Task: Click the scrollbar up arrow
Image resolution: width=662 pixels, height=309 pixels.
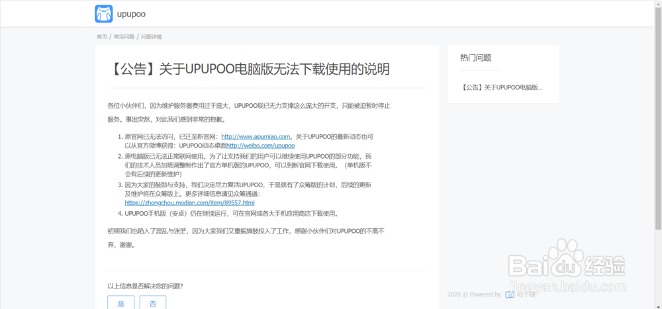Action: (x=658, y=3)
